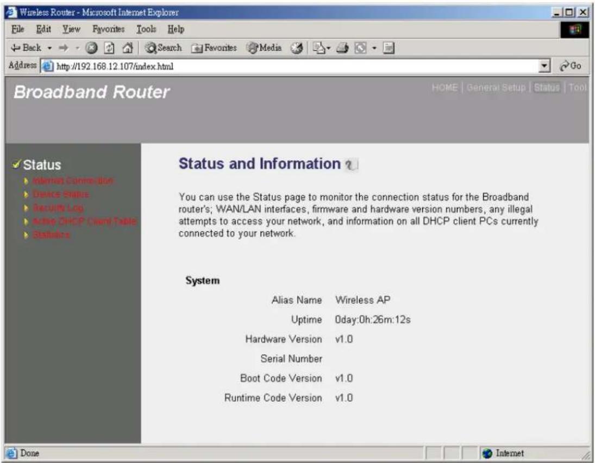The image size is (595, 463).
Task: Click the Serial Number label
Action: pos(291,359)
